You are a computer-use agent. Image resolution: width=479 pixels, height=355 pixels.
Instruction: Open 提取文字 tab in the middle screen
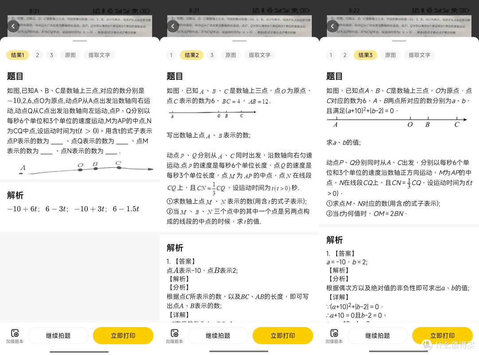259,55
